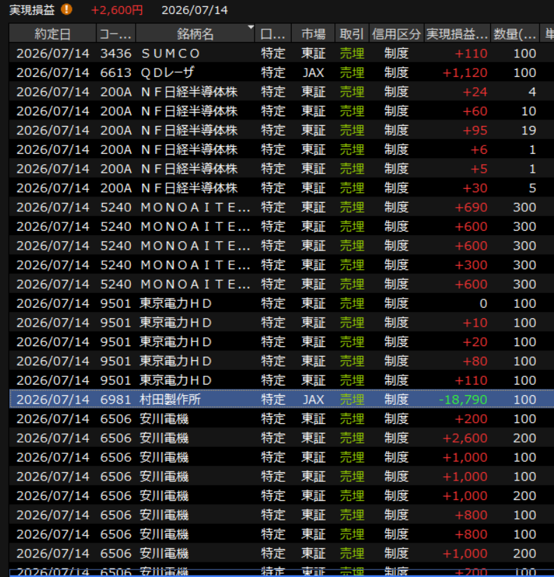Select the QDレーザ stock name cell
The height and width of the screenshot is (577, 554).
click(x=167, y=73)
